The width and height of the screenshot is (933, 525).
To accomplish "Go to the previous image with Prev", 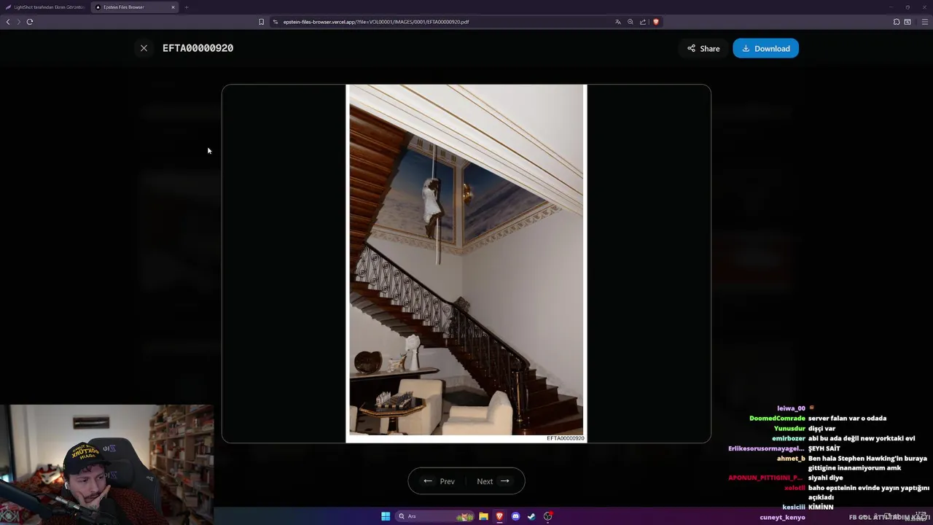I will click(439, 481).
